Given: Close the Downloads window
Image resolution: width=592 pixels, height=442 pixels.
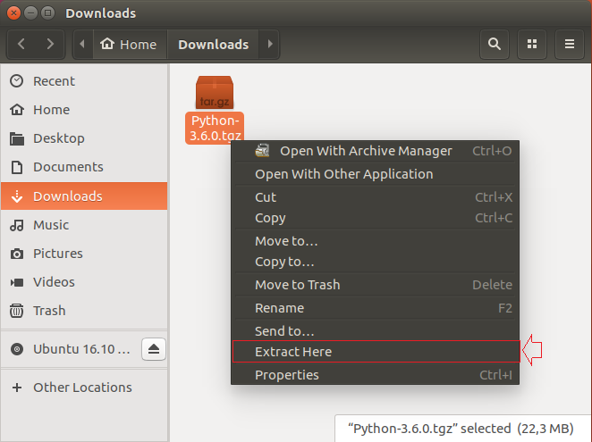Looking at the screenshot, I should point(13,13).
